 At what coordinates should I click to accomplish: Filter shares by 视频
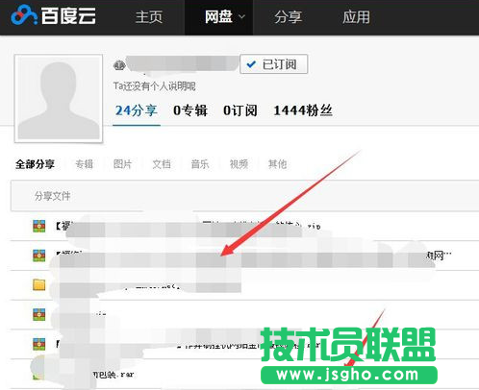(x=239, y=164)
